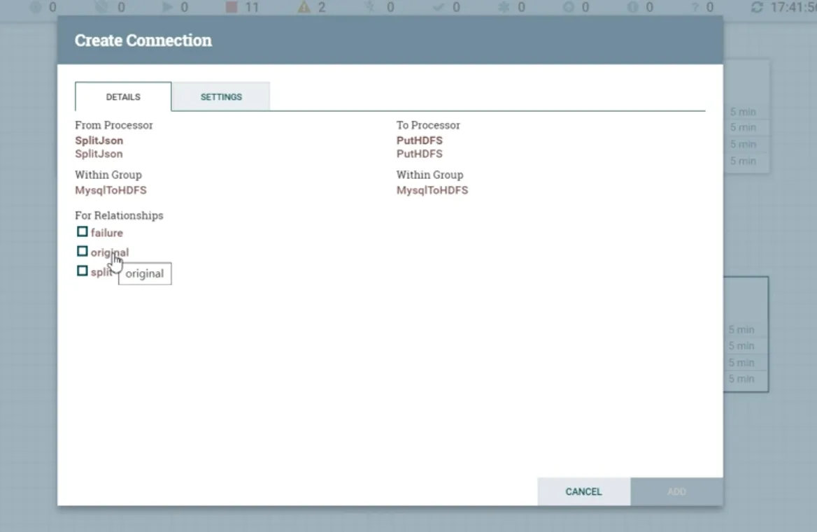Viewport: 817px width, 532px height.
Task: Click the red stopped components icon
Action: tap(232, 7)
